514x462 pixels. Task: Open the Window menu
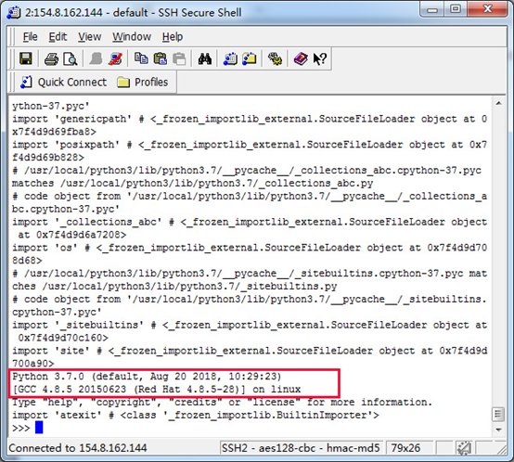coord(132,37)
